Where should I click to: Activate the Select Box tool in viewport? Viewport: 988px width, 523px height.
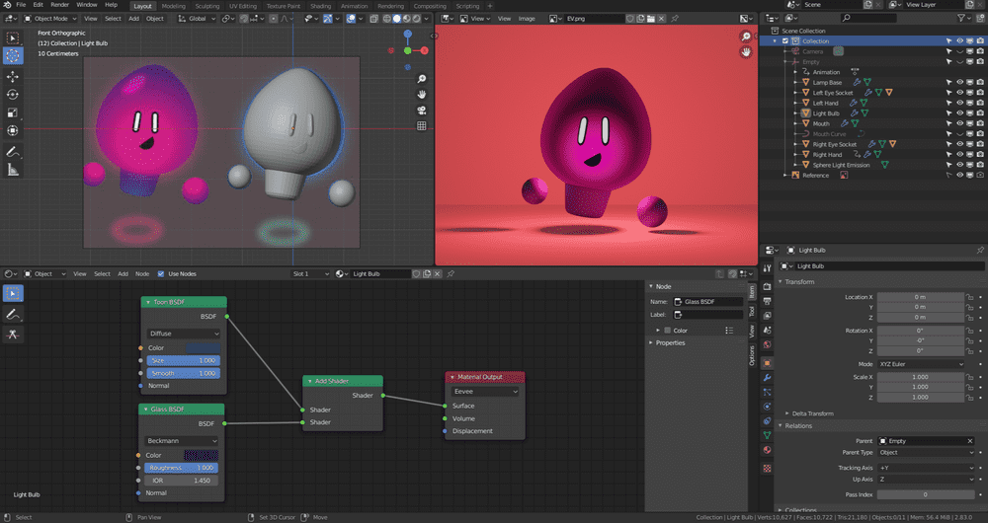pos(13,37)
